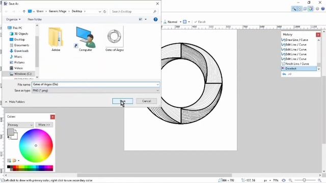Click the More >> button in Colors
This screenshot has width=326, height=183.
pos(44,125)
